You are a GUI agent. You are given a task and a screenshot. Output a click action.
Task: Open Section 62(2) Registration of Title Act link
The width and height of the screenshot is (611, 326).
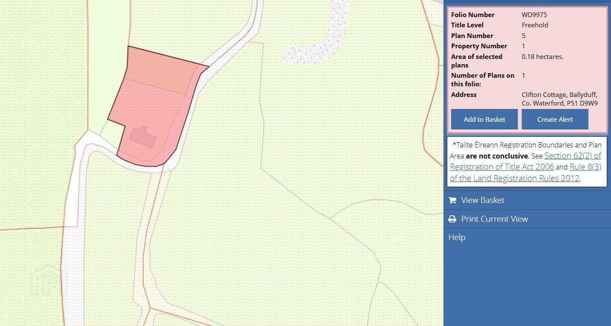pyautogui.click(x=525, y=161)
